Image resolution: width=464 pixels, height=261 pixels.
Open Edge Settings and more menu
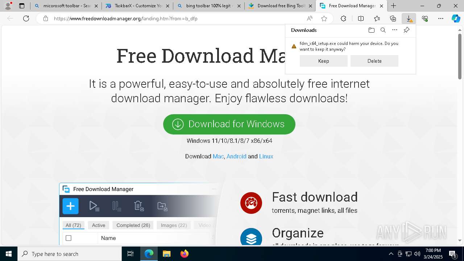441,18
